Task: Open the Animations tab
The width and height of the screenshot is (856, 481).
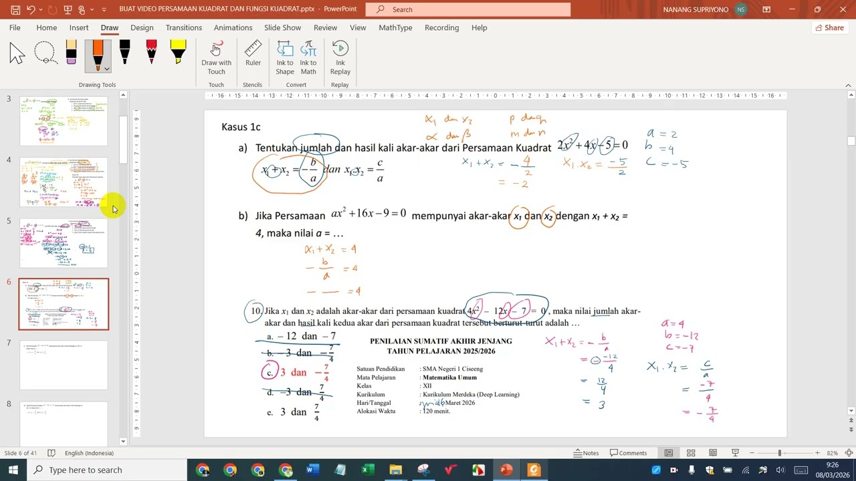Action: pos(233,27)
